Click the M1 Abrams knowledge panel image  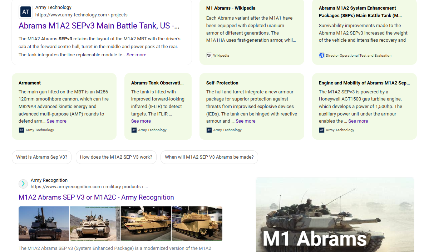(335, 215)
